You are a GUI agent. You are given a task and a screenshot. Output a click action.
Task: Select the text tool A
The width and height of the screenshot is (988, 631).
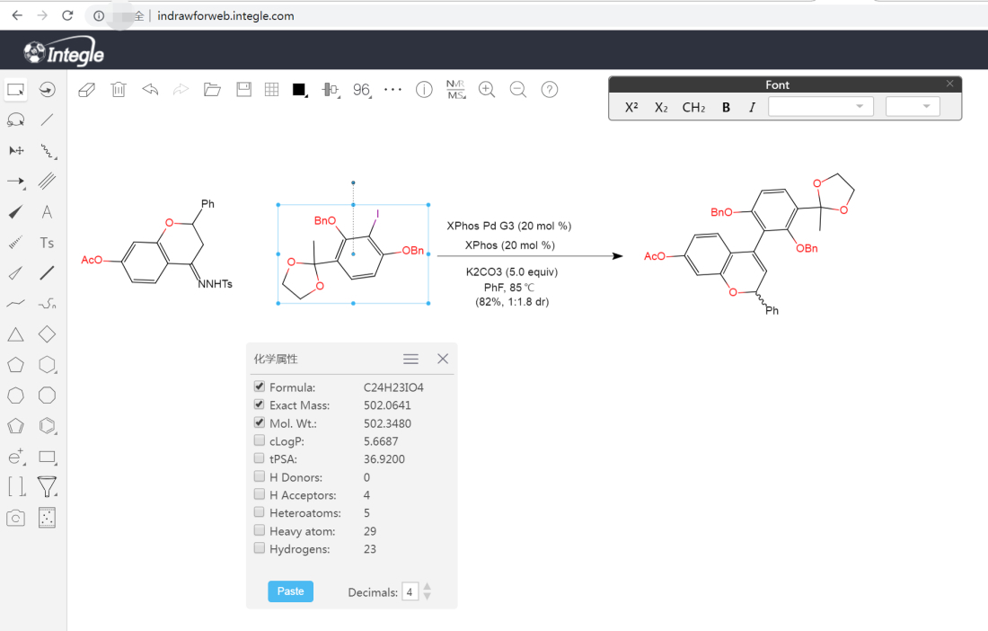pyautogui.click(x=47, y=213)
